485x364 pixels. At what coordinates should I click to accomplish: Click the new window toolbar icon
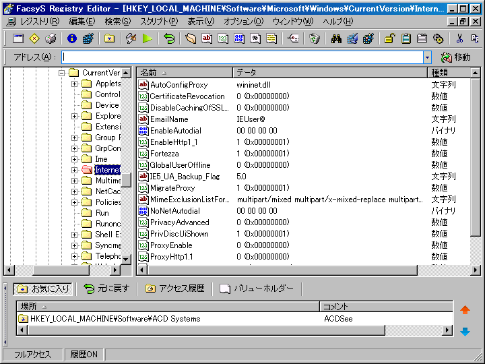tap(18, 38)
